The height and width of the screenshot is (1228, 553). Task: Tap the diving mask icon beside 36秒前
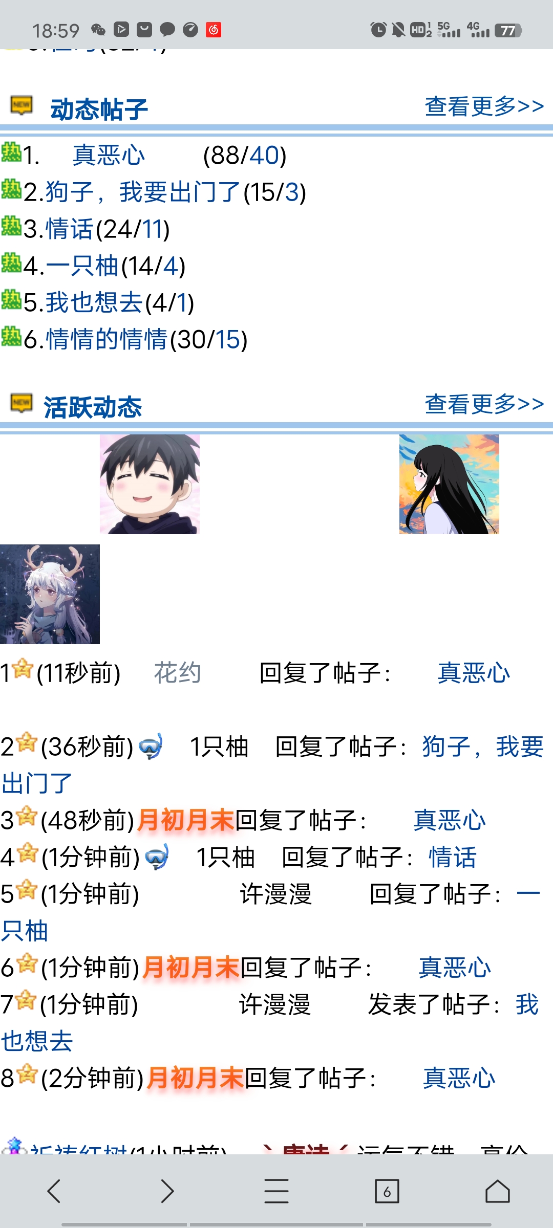click(151, 747)
